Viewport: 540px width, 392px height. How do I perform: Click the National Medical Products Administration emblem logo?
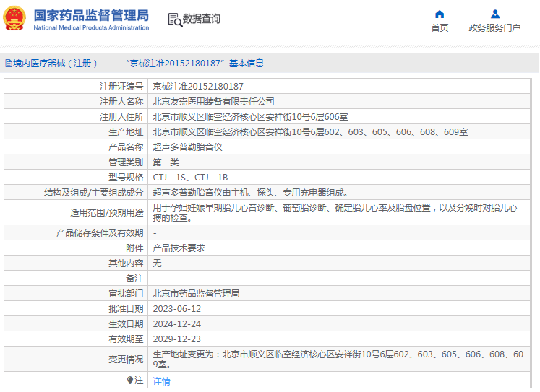pyautogui.click(x=14, y=18)
